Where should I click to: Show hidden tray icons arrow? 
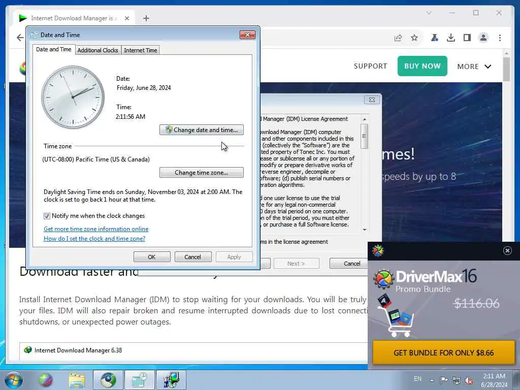coord(432,380)
